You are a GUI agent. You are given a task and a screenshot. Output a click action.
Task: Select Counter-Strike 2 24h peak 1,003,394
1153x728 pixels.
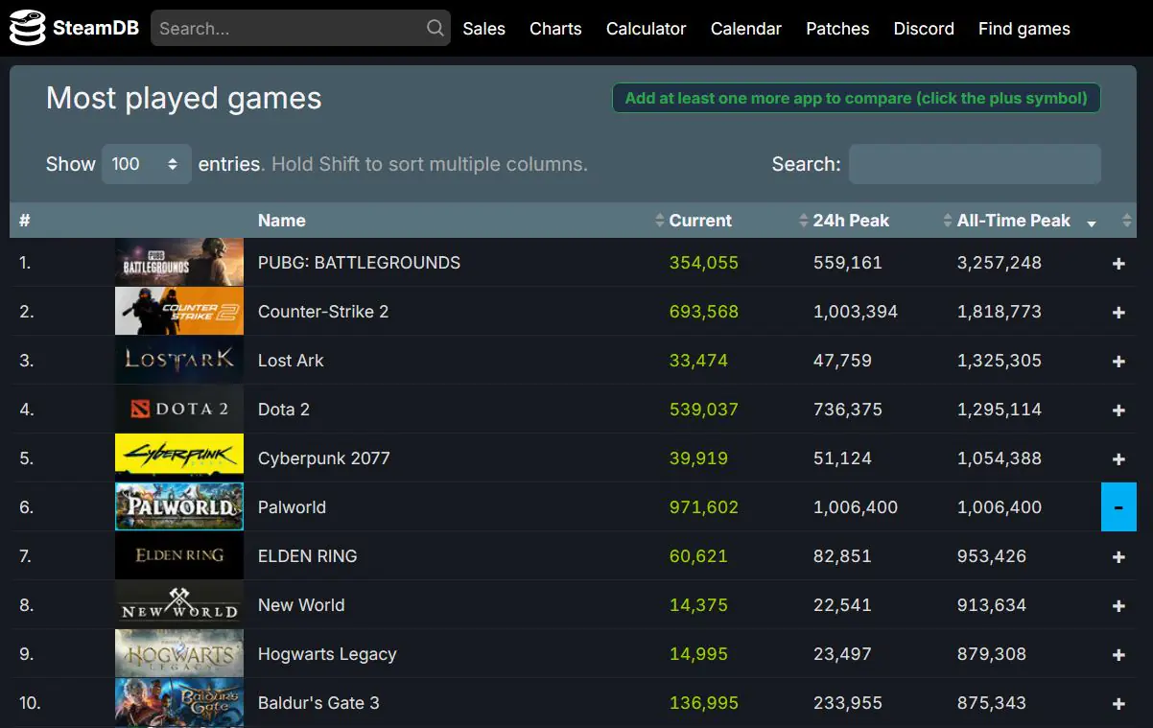click(856, 312)
